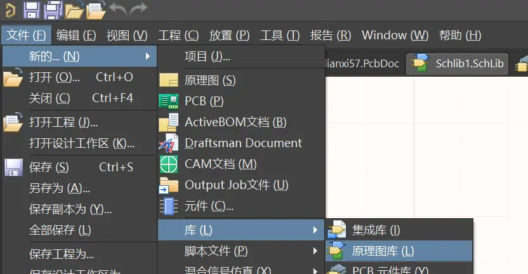Expand the 新的... (N) submenu arrow

point(147,56)
